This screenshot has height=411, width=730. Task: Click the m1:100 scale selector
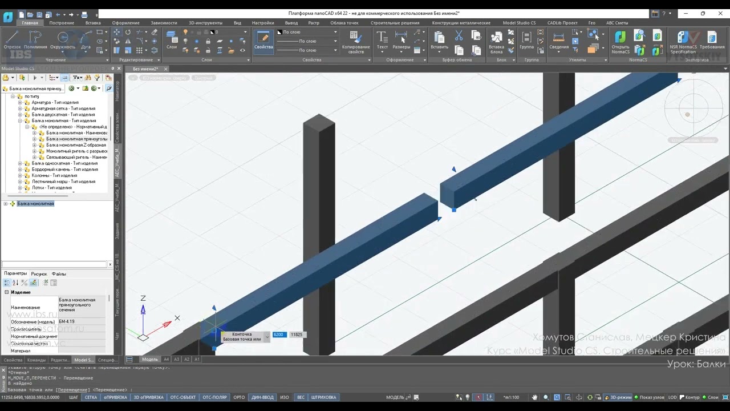[x=512, y=397]
